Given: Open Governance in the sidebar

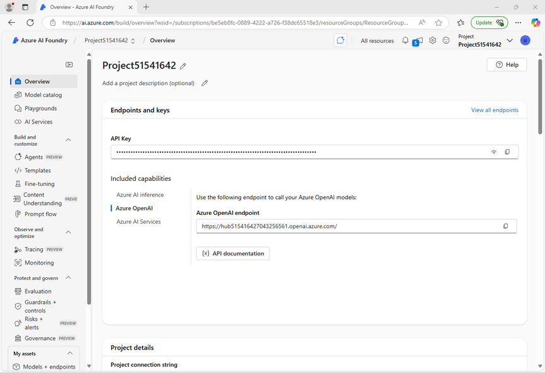Looking at the screenshot, I should 44,338.
